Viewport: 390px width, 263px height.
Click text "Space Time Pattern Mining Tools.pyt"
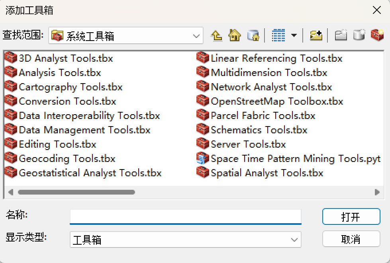tap(296, 159)
